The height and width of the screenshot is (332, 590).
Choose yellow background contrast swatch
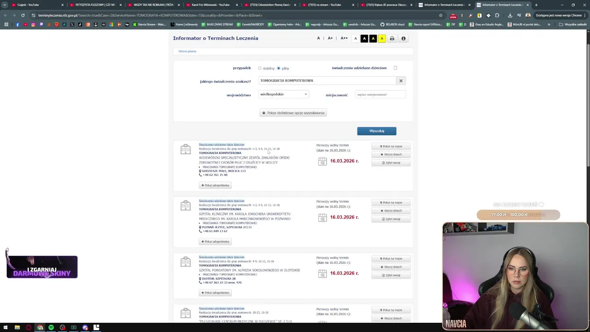382,39
